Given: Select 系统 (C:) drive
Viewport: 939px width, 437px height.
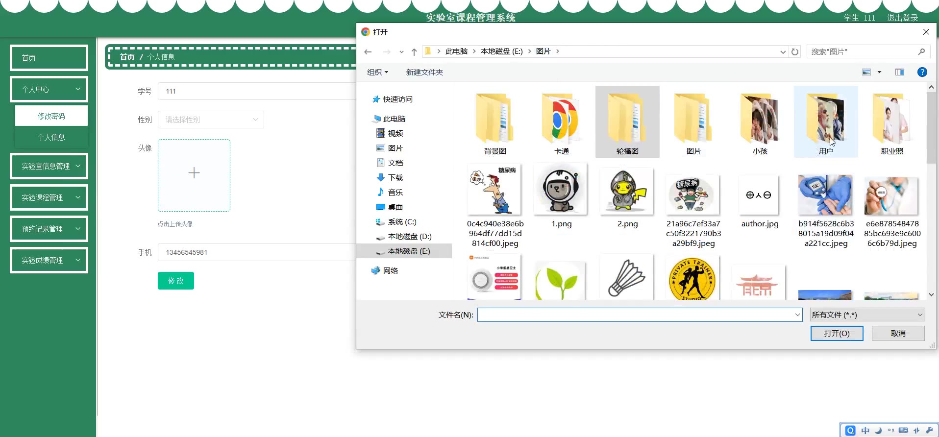Looking at the screenshot, I should tap(396, 221).
